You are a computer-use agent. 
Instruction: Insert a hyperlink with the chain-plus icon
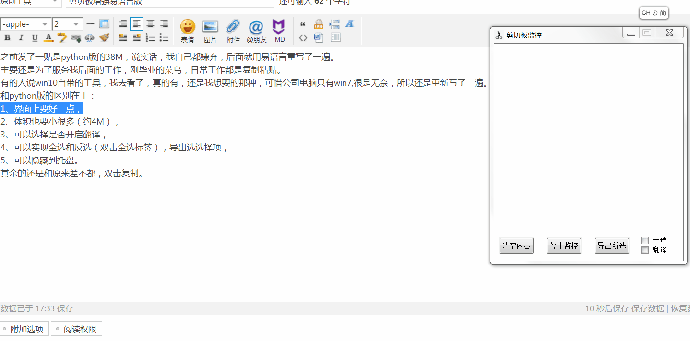(x=76, y=38)
